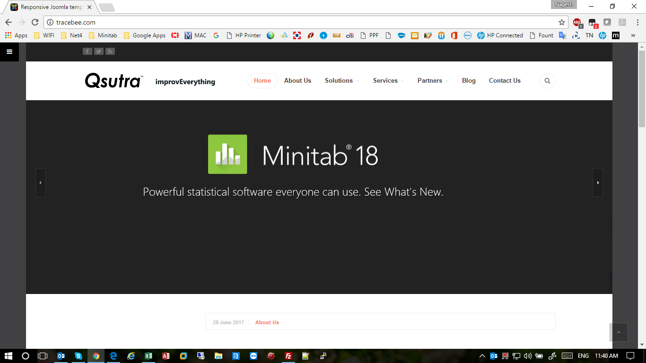Go to the previous banner slide
Image resolution: width=646 pixels, height=363 pixels.
coord(41,182)
